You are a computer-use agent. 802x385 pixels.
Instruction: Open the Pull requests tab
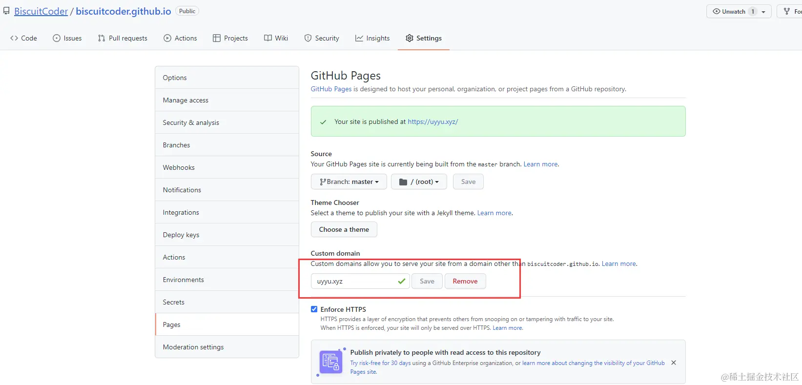click(x=122, y=38)
